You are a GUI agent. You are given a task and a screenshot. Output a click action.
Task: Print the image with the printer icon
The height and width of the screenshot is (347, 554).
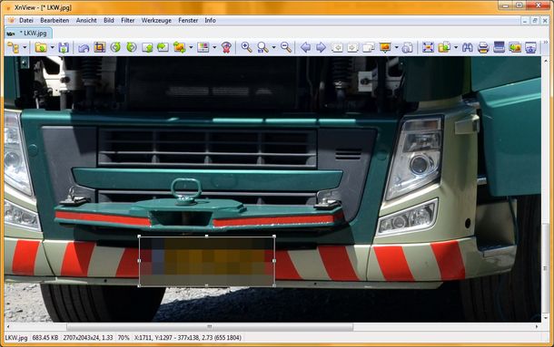click(483, 47)
